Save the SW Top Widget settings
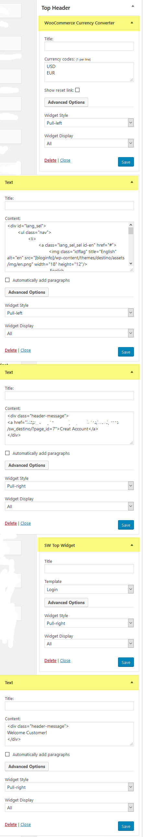Viewport: 143px width, 837px height. (126, 662)
